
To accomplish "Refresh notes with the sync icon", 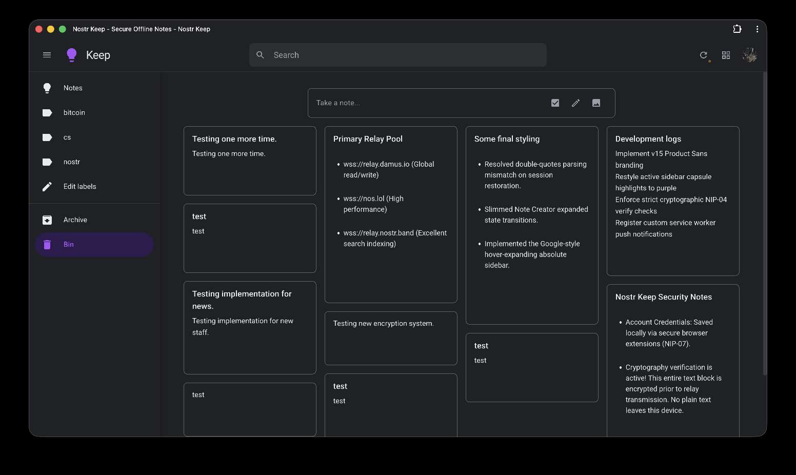I will [x=704, y=55].
